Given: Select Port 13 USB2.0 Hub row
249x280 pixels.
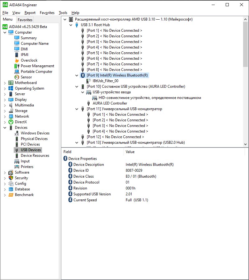Looking at the screenshot, I should [x=136, y=142].
